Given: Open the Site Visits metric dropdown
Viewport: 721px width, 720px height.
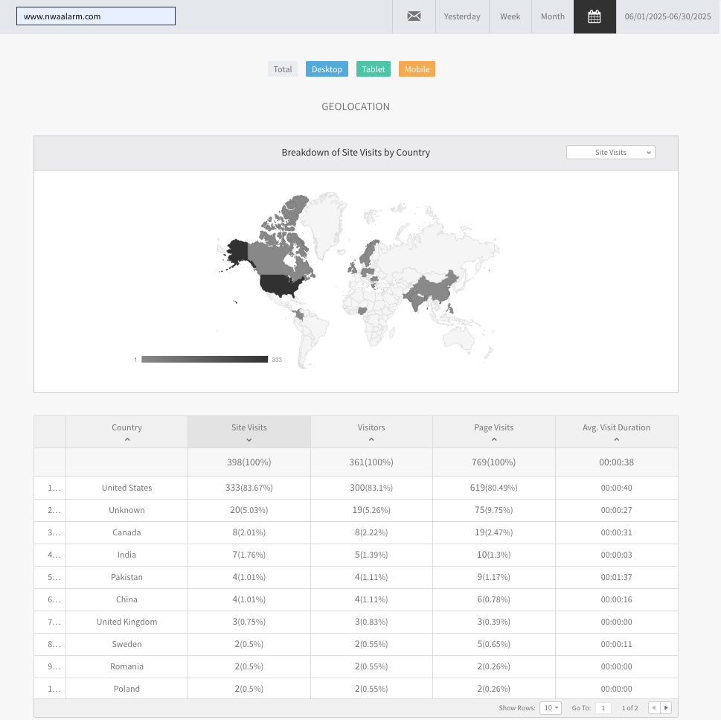Looking at the screenshot, I should tap(611, 153).
